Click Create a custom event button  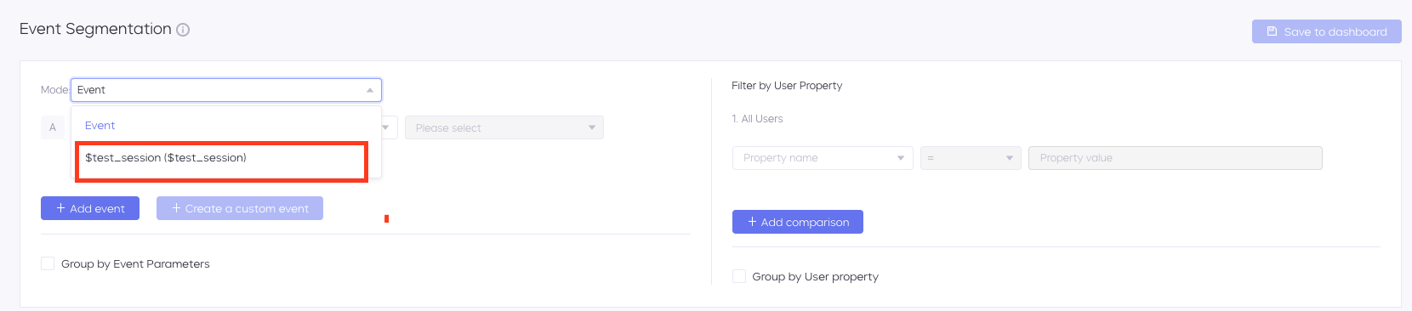point(240,208)
